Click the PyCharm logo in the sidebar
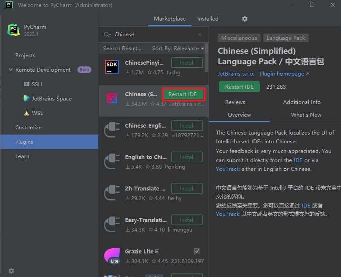The image size is (341, 277). pos(14,30)
